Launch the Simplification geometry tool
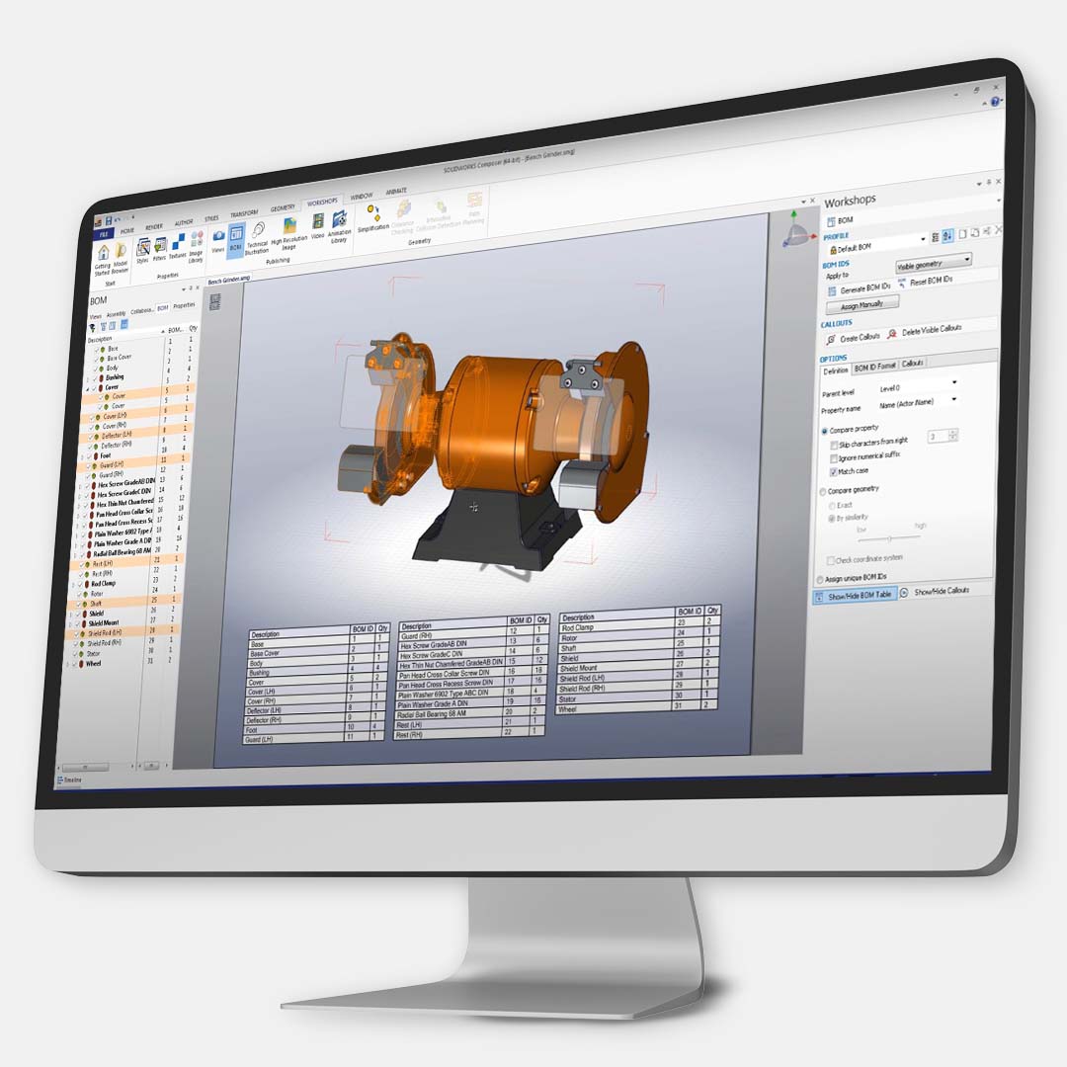Viewport: 1067px width, 1067px height. tap(374, 212)
